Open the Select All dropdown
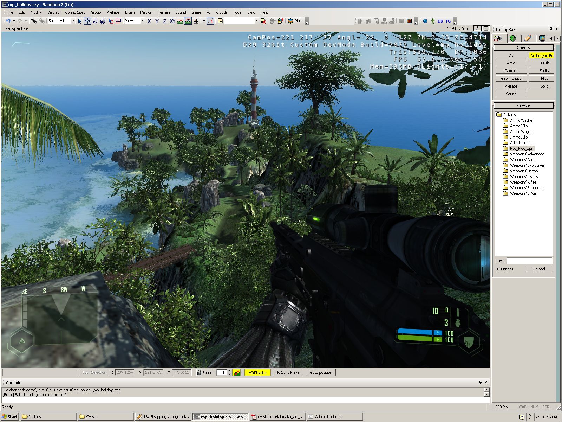Viewport: 562px width, 422px height. (73, 21)
